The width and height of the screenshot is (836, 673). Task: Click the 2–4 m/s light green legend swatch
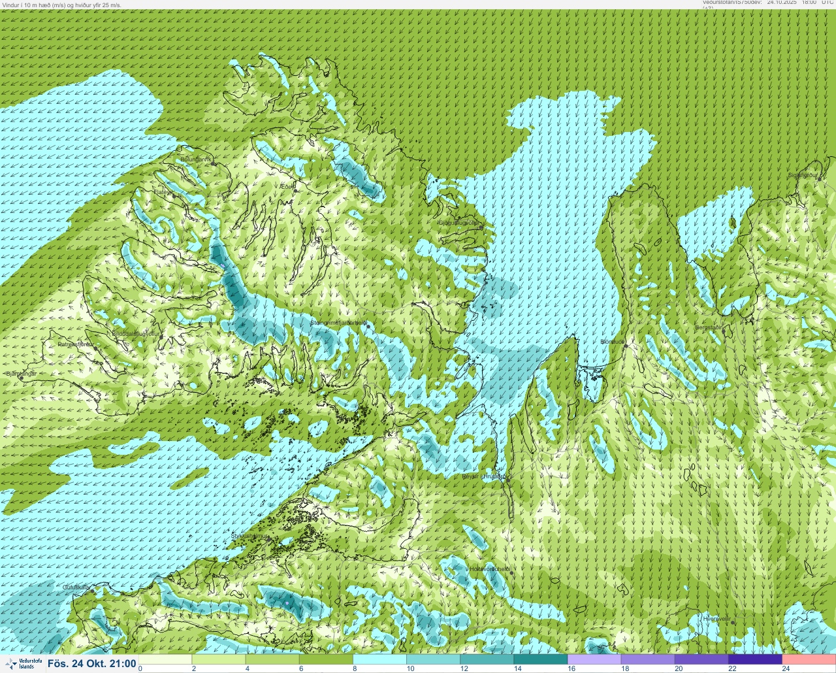coord(219,659)
